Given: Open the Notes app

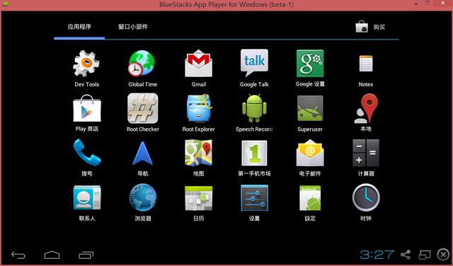Looking at the screenshot, I should coord(366,63).
